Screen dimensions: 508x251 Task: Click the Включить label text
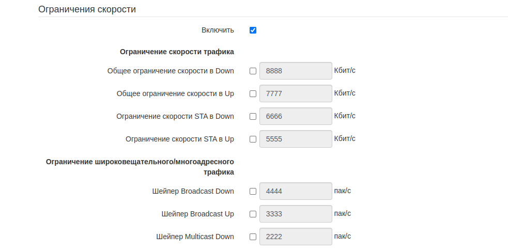(x=218, y=30)
